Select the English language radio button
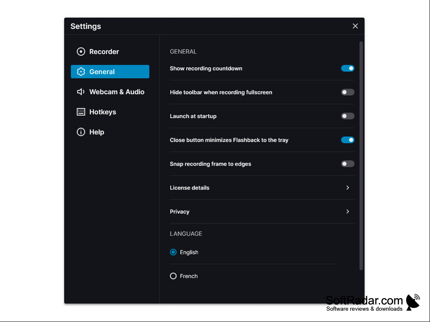The width and height of the screenshot is (430, 322). coord(173,252)
